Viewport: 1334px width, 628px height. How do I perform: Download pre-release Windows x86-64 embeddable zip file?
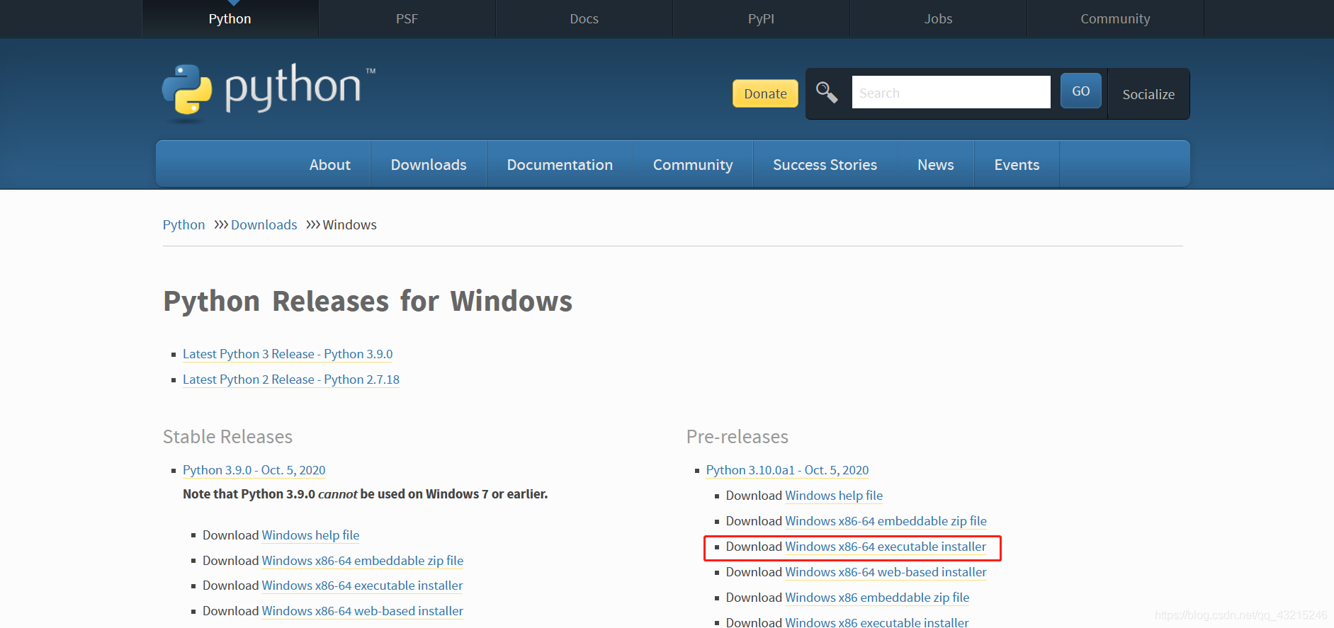click(x=886, y=521)
